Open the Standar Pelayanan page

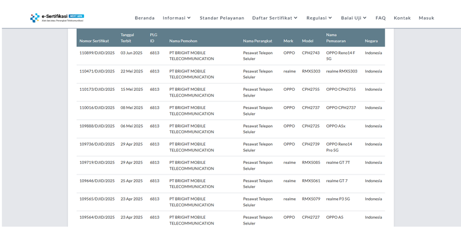(x=222, y=18)
